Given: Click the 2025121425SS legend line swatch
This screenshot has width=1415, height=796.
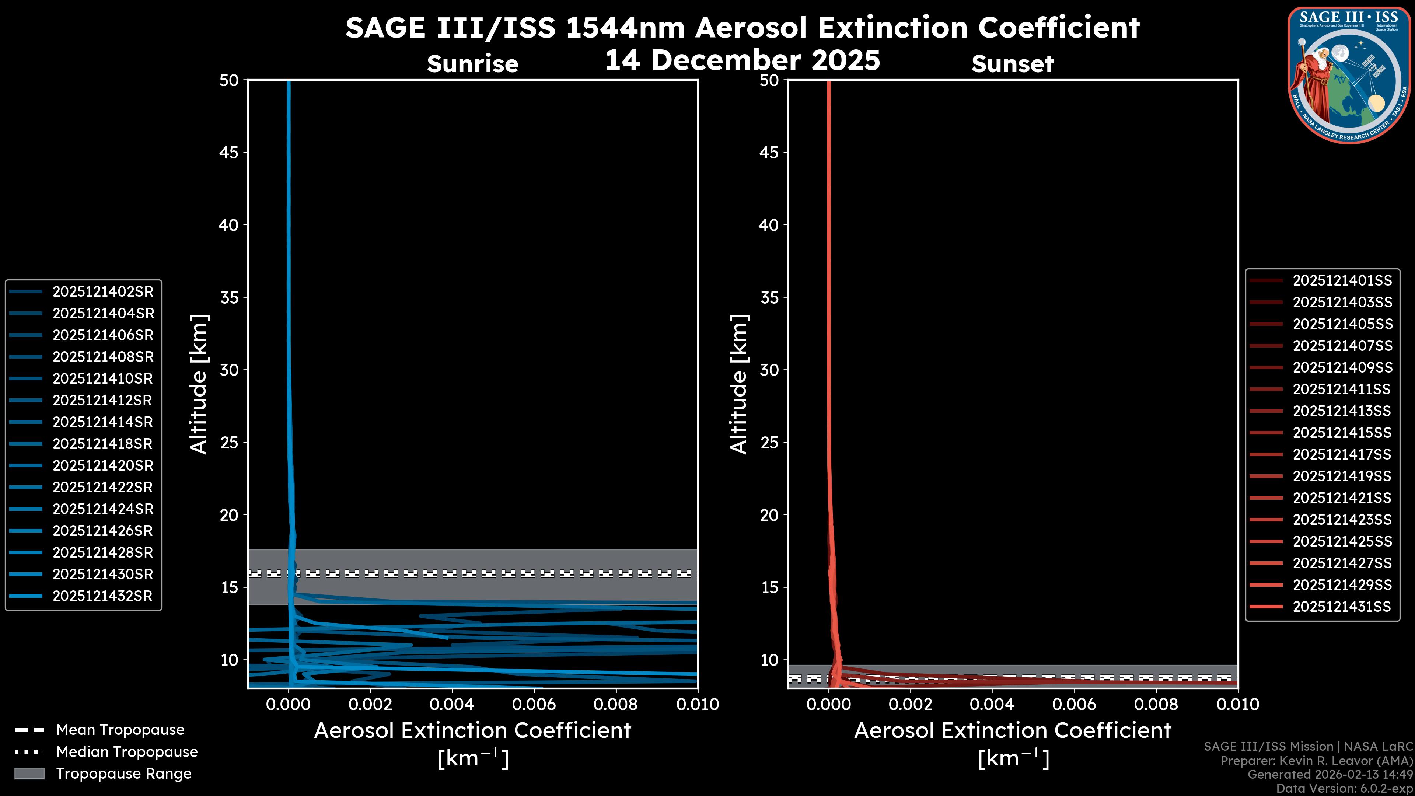Looking at the screenshot, I should coord(1266,542).
